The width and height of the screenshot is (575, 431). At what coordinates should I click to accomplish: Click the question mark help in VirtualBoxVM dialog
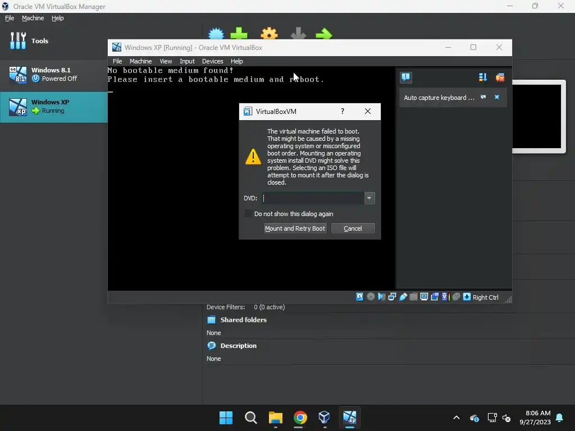tap(343, 111)
